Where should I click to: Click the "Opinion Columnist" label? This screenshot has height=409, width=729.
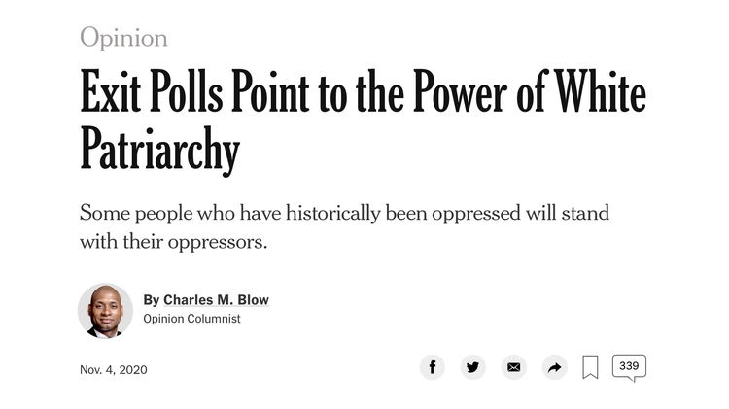click(191, 319)
